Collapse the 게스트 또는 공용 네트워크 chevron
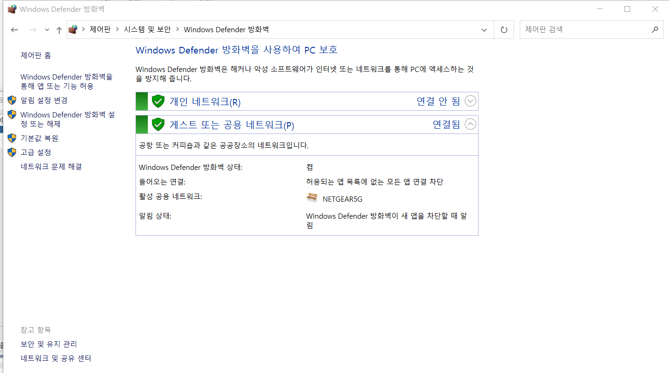The height and width of the screenshot is (373, 669). [x=470, y=124]
